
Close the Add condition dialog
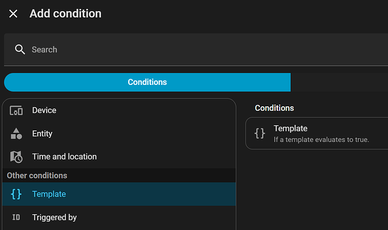(x=13, y=14)
